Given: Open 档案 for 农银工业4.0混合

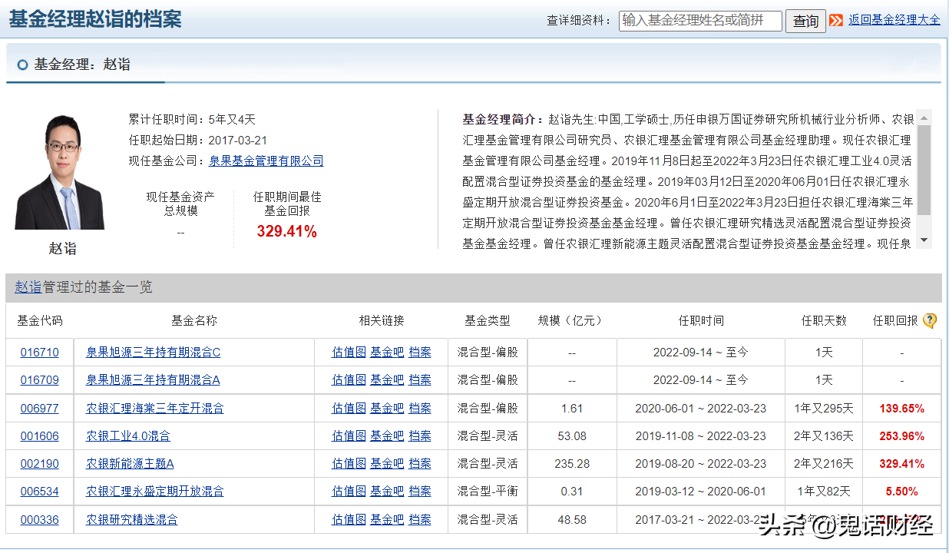Looking at the screenshot, I should 420,436.
